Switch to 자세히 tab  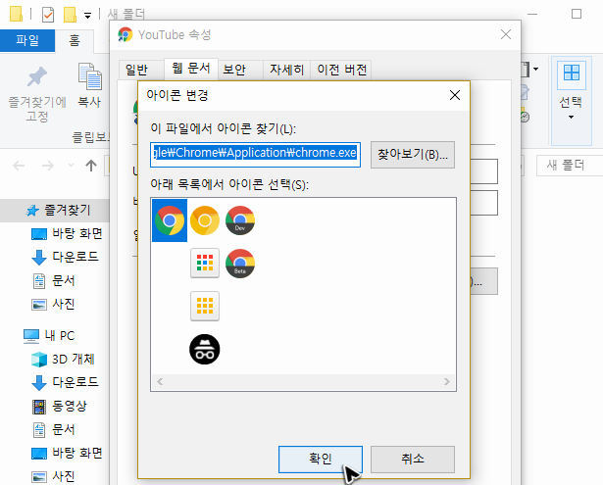pyautogui.click(x=287, y=70)
